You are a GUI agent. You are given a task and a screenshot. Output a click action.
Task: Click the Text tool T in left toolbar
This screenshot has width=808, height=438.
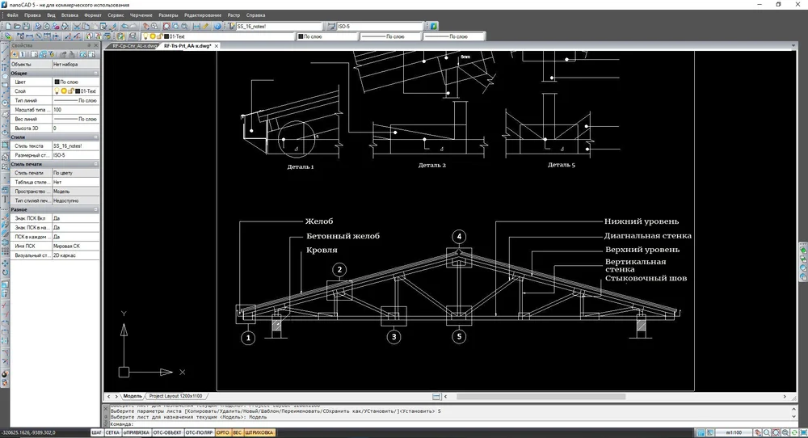pyautogui.click(x=5, y=200)
